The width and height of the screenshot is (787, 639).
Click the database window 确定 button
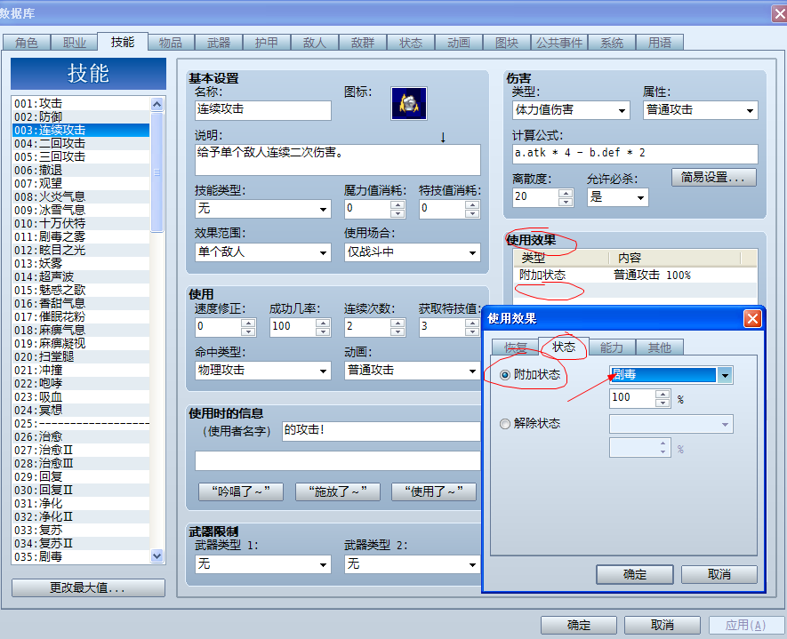pos(578,626)
